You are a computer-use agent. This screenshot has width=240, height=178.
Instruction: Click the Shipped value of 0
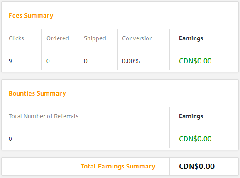(x=86, y=61)
